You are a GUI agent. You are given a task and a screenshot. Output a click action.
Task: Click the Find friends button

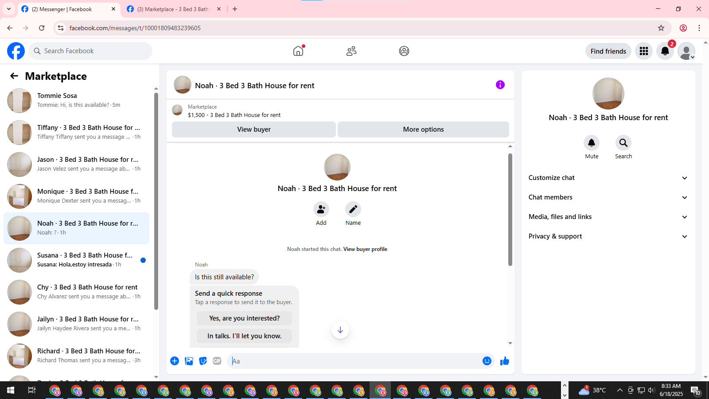coord(608,51)
